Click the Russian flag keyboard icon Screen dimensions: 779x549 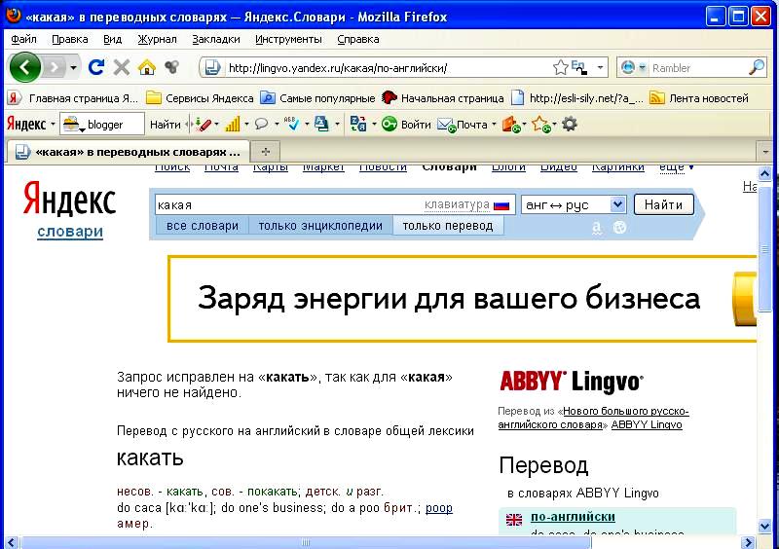tap(501, 205)
